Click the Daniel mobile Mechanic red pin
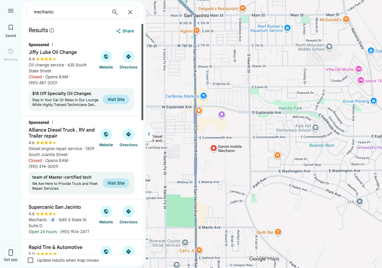Screen dimensions: 382x268 point(213,148)
